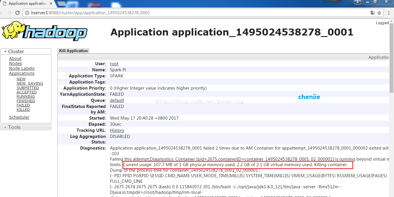
Task: Click the browser back arrow
Action: (x=1, y=13)
